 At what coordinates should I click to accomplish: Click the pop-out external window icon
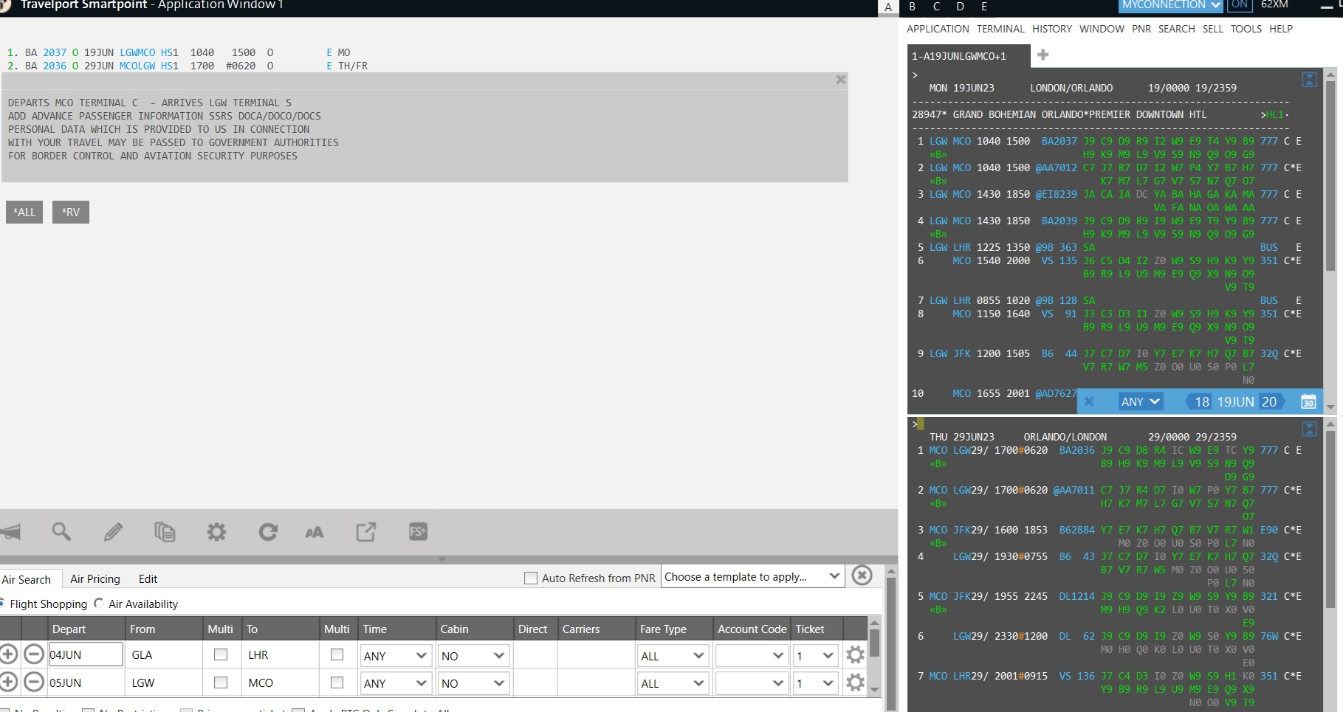point(366,531)
